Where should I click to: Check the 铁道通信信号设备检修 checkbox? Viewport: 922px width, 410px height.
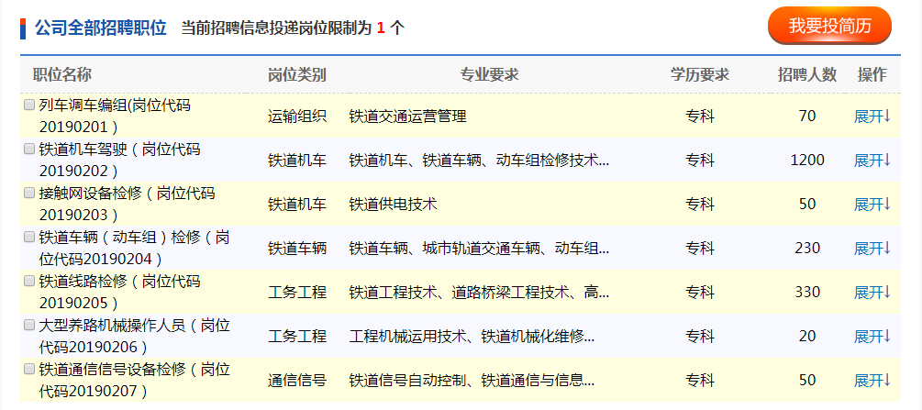coord(29,370)
